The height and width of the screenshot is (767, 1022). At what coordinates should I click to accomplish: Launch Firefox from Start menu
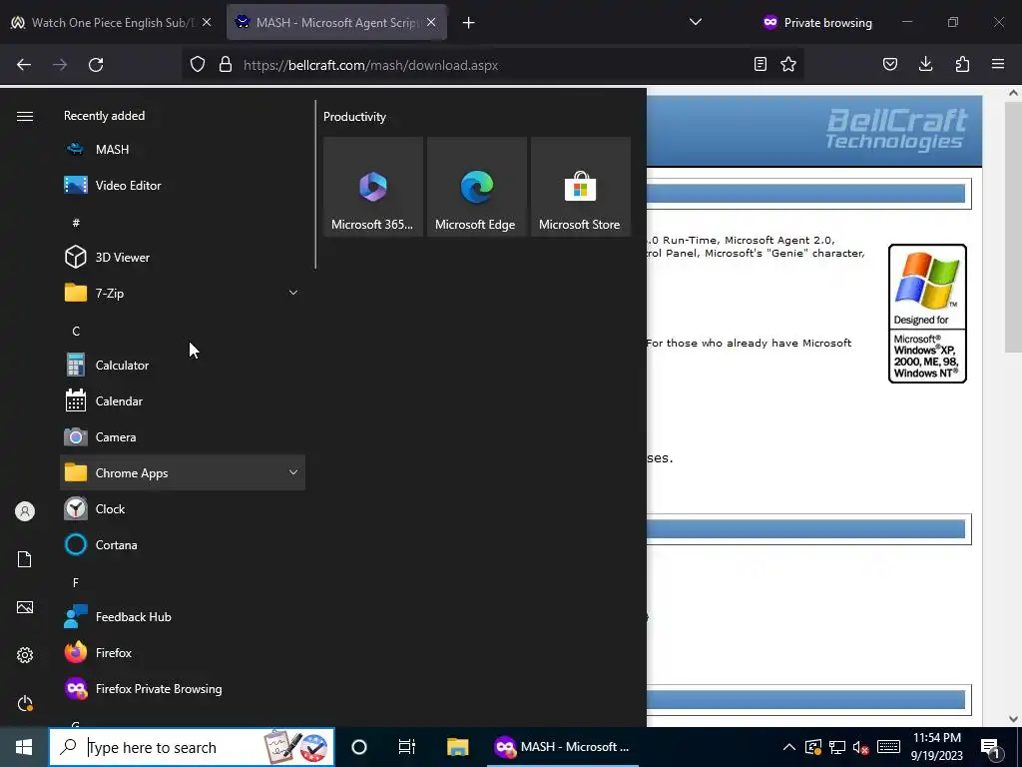pyautogui.click(x=183, y=653)
